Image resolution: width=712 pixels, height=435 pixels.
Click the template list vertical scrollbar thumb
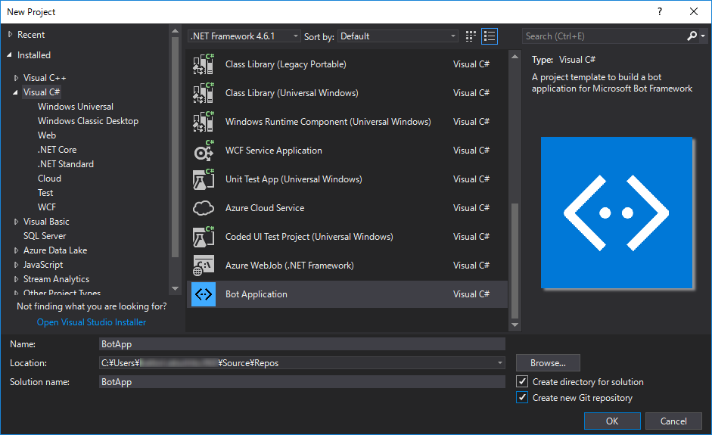coord(515,261)
